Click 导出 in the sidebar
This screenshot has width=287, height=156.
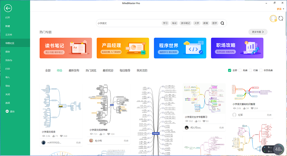(x=15, y=86)
